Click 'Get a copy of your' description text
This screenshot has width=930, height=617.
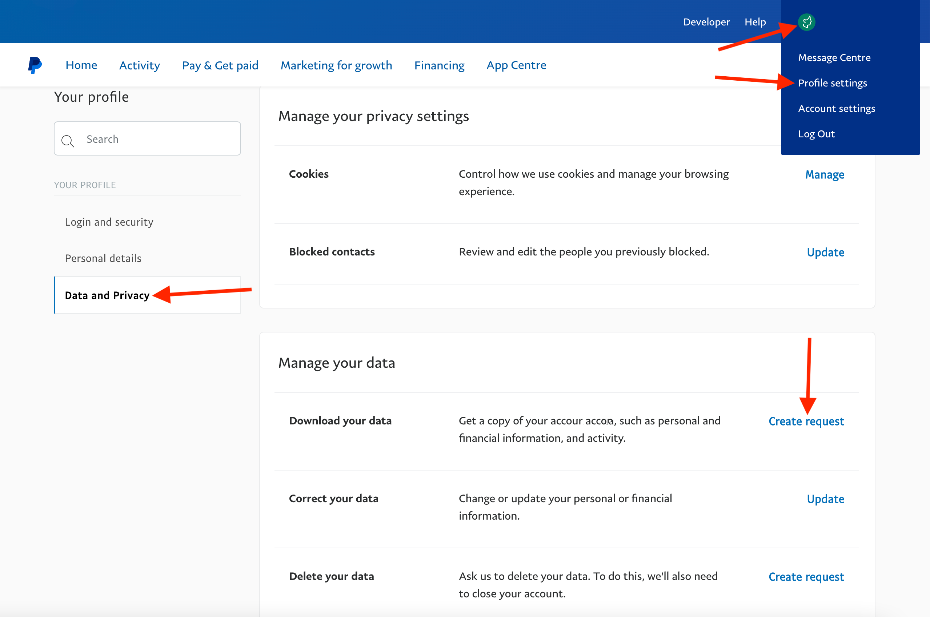589,429
